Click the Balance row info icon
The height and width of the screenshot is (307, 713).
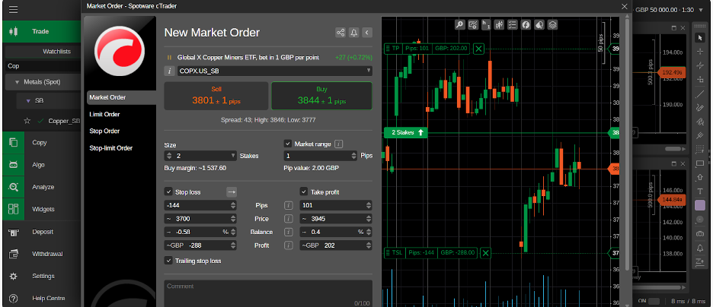click(288, 233)
